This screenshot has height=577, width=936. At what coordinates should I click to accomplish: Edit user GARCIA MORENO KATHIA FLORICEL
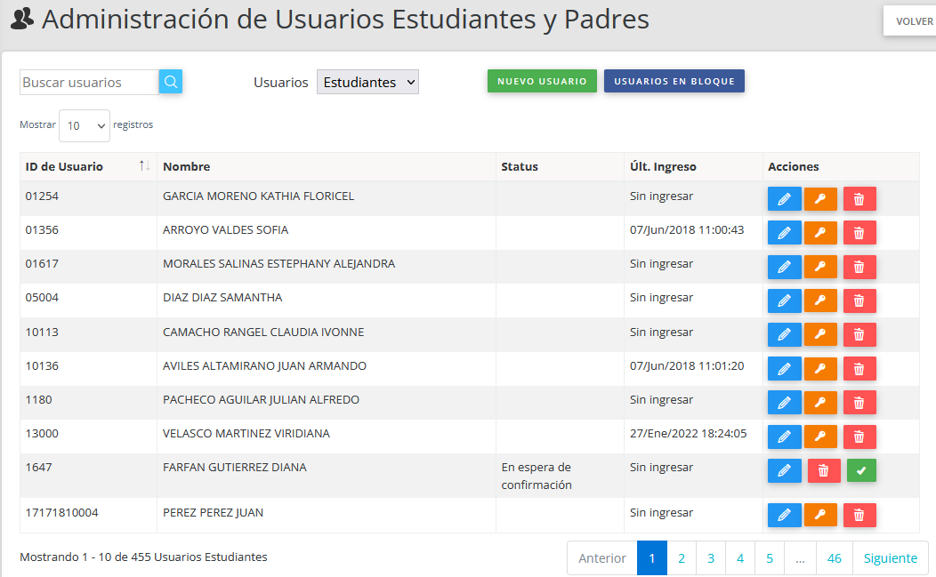pyautogui.click(x=784, y=199)
